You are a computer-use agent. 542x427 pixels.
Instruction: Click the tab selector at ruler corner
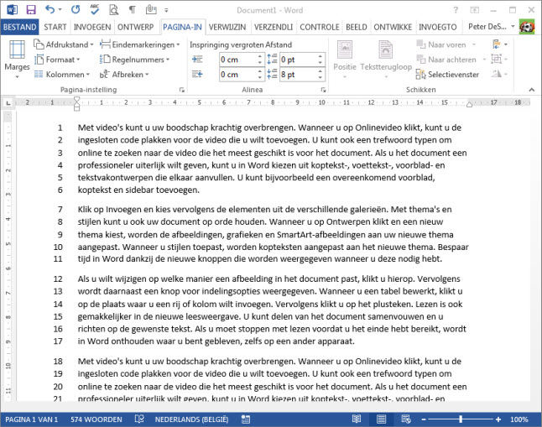pos(8,103)
